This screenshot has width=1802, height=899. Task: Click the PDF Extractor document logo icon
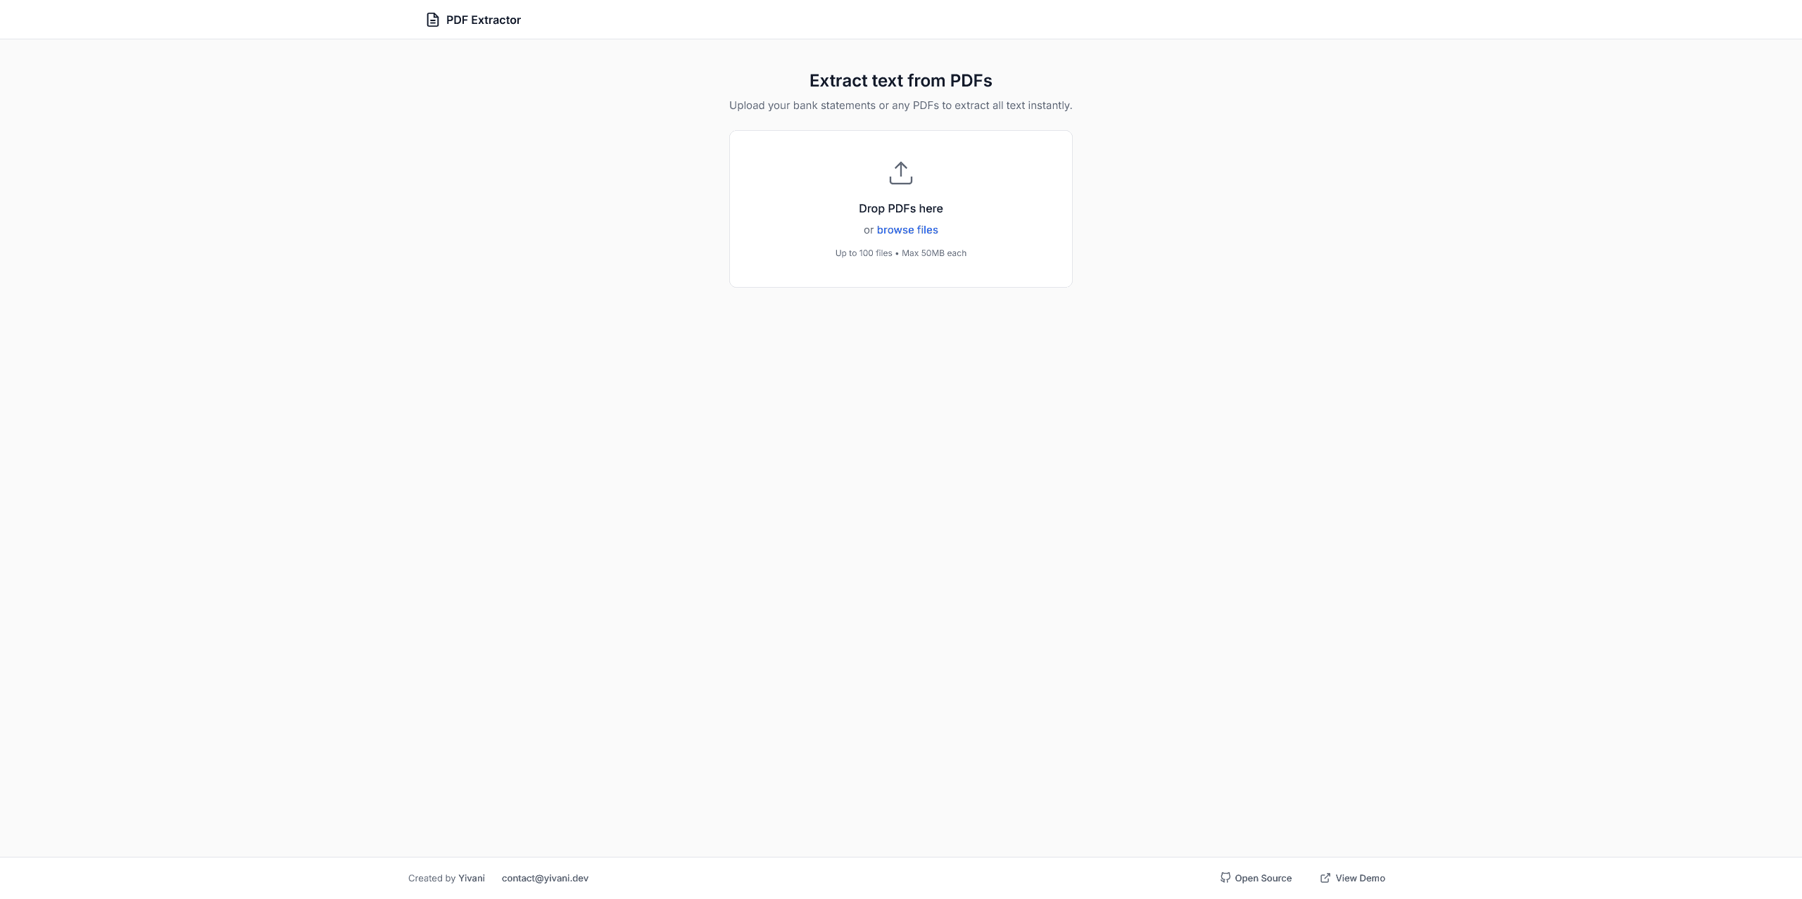coord(432,20)
